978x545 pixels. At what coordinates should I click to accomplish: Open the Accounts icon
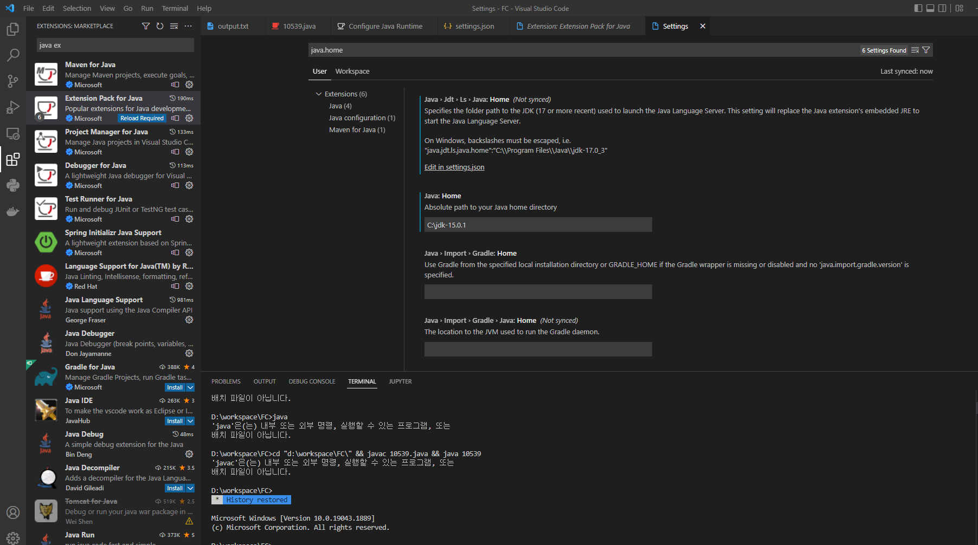coord(12,512)
